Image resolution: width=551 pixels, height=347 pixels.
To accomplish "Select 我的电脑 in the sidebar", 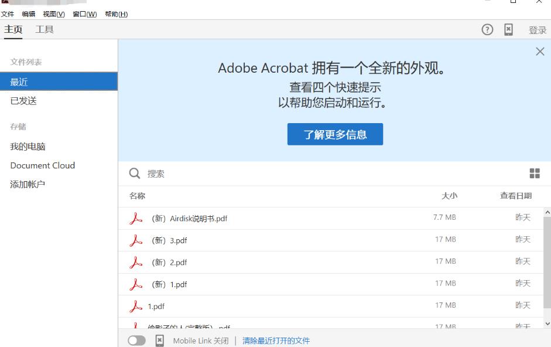I will pos(28,147).
